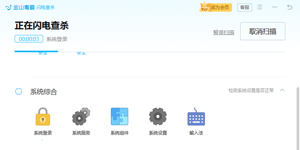The height and width of the screenshot is (150, 300).
Task: Select the 系统服务 gears icon
Action: [81, 117]
